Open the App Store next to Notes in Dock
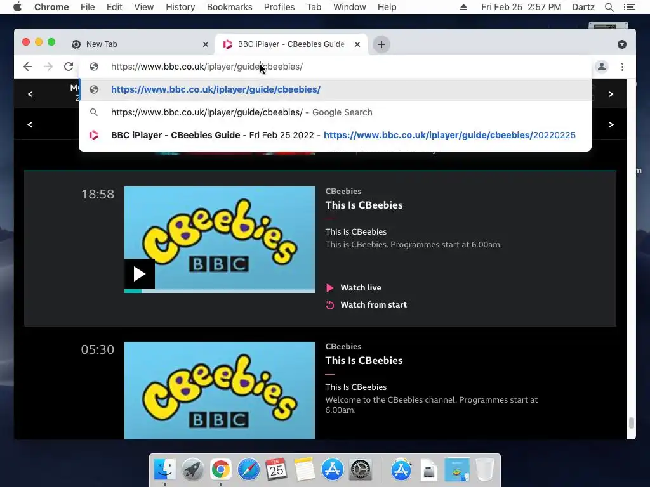This screenshot has height=487, width=650. tap(333, 469)
